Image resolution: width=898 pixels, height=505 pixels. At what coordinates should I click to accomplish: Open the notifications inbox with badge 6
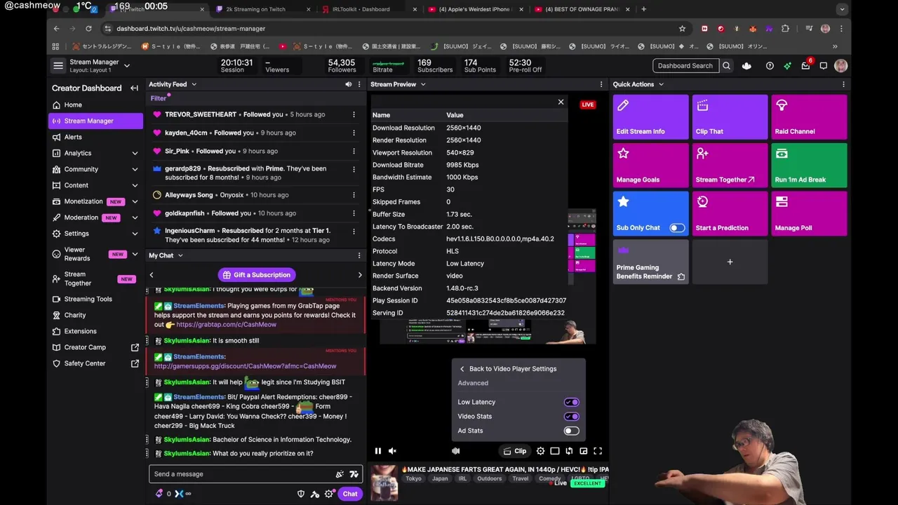(805, 66)
